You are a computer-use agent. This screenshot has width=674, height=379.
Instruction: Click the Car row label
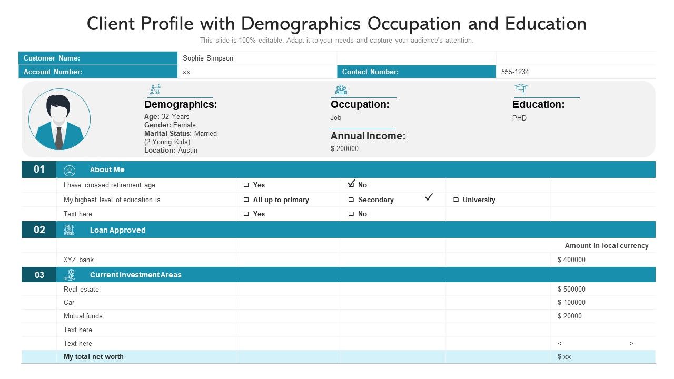click(x=69, y=303)
